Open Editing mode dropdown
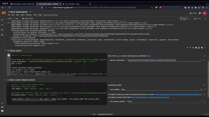This screenshot has width=209, height=117. tap(198, 19)
